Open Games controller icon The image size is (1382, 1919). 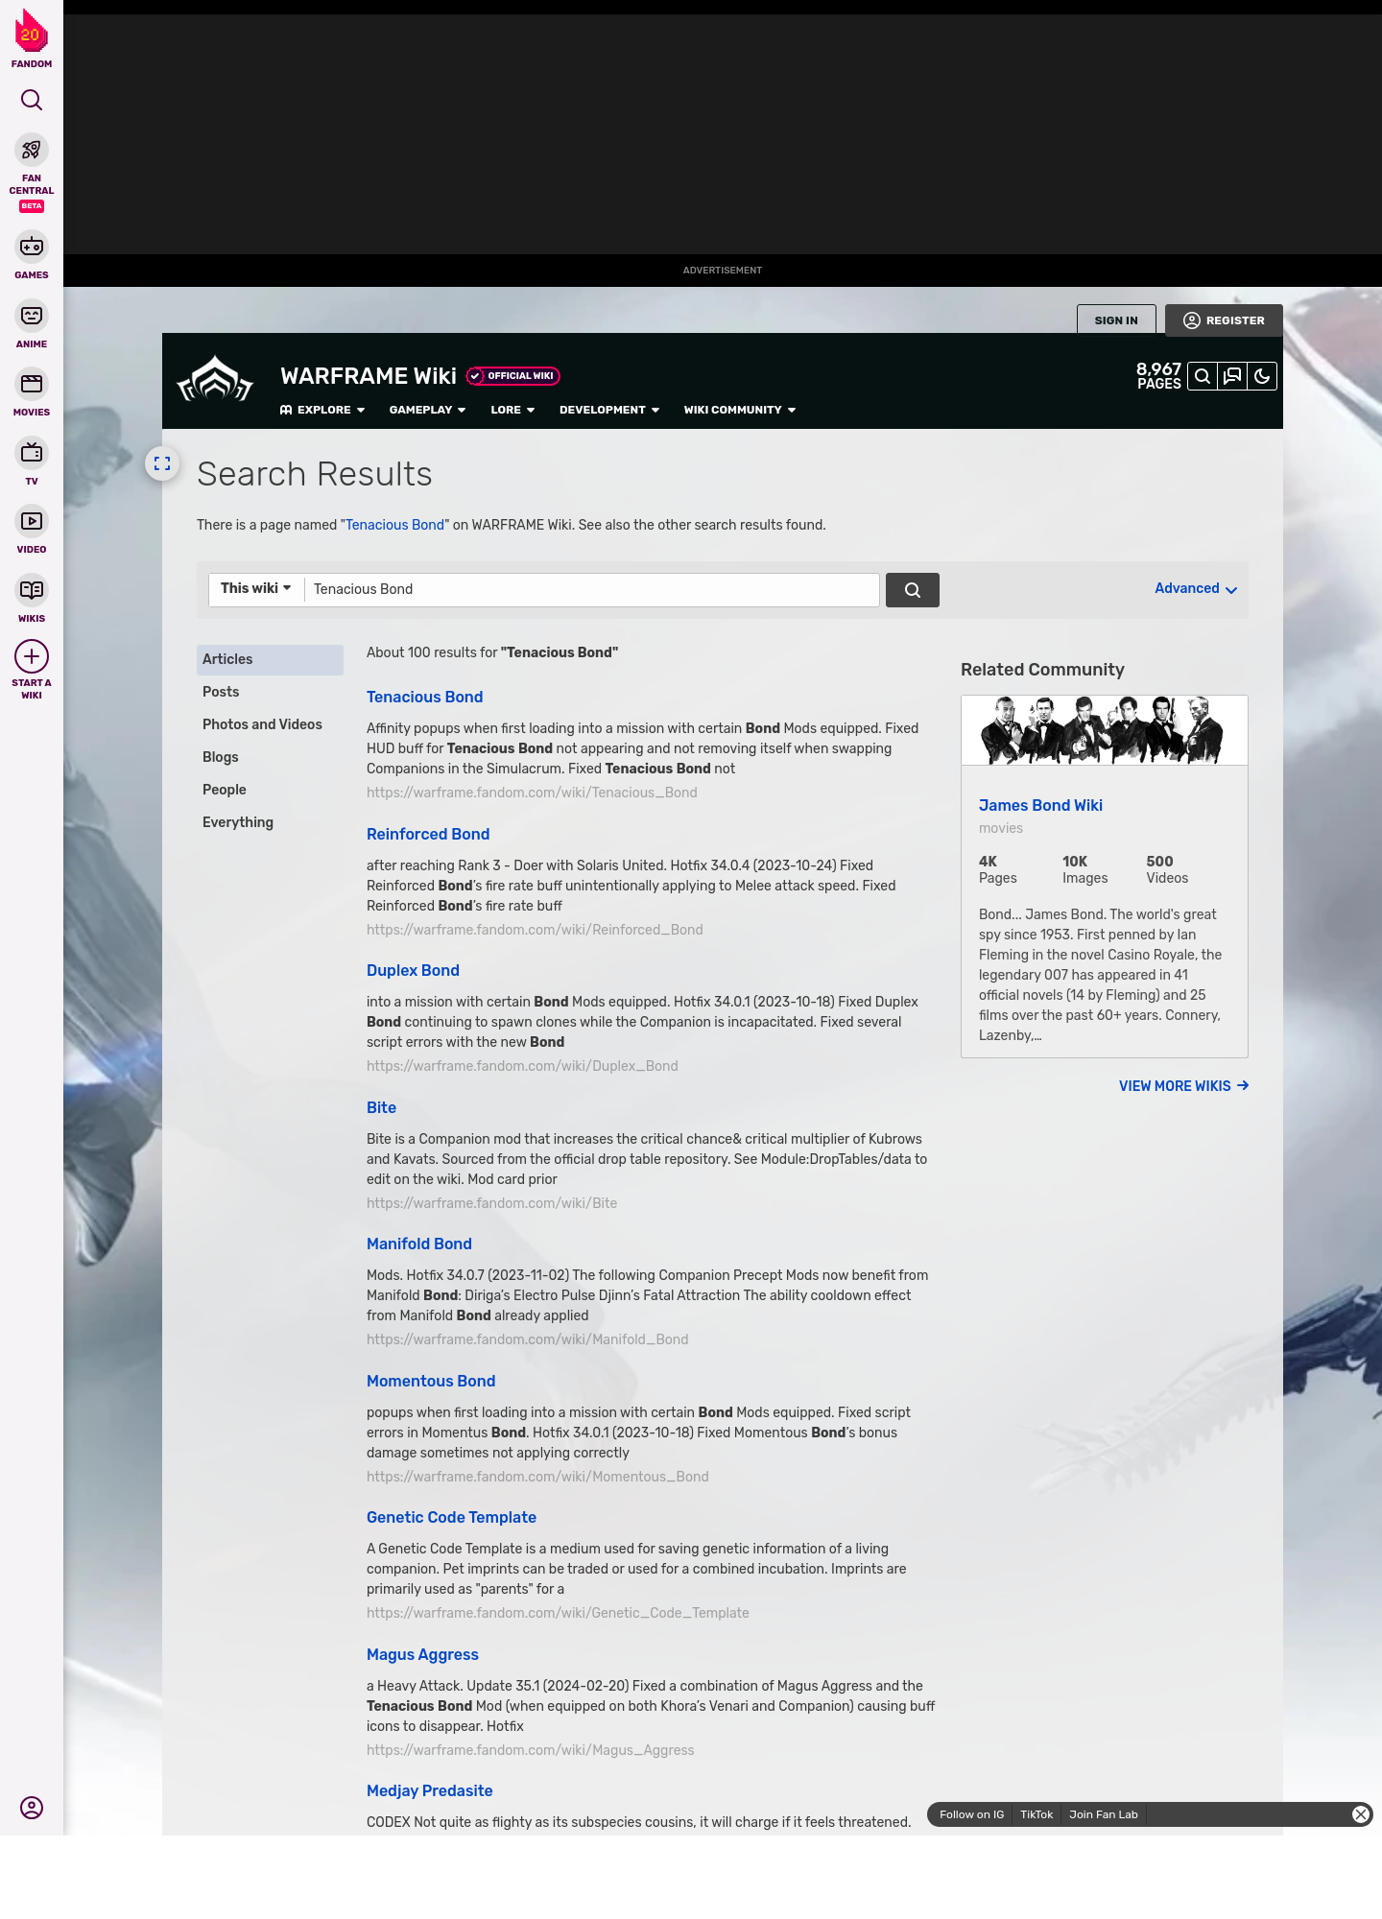point(32,247)
